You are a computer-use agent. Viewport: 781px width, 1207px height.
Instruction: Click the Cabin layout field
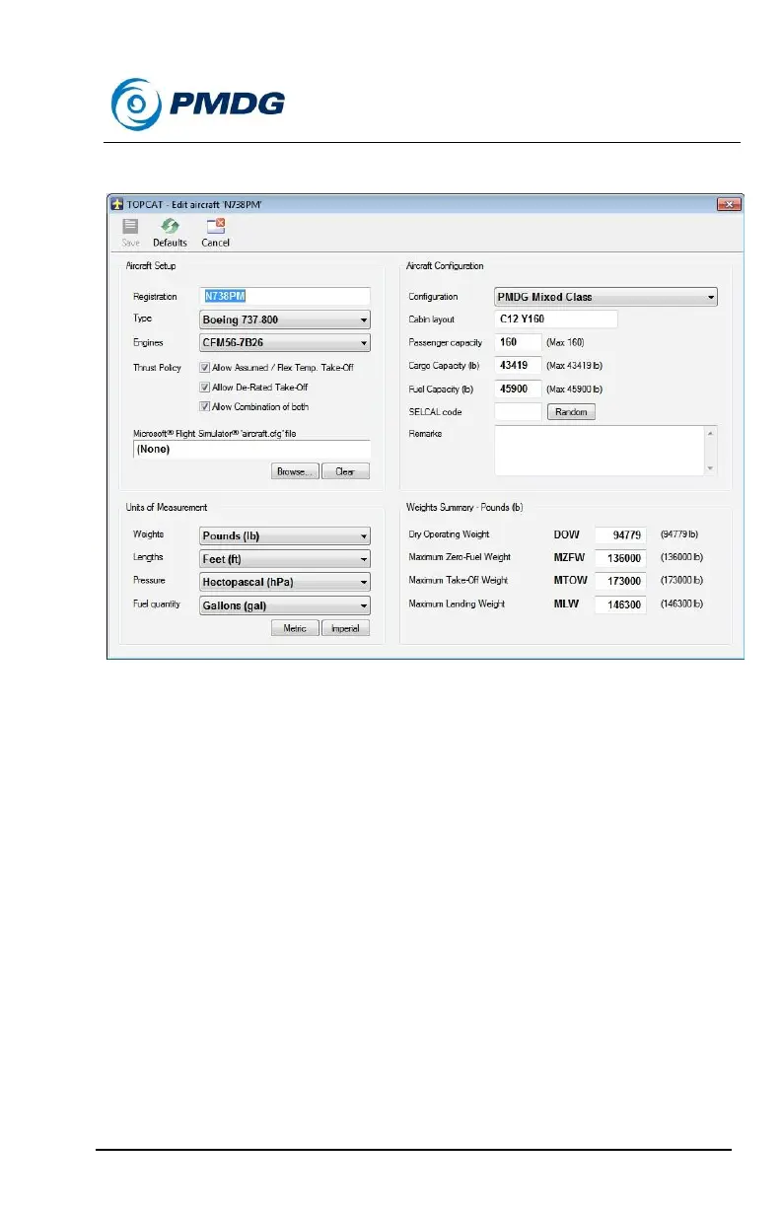click(555, 319)
